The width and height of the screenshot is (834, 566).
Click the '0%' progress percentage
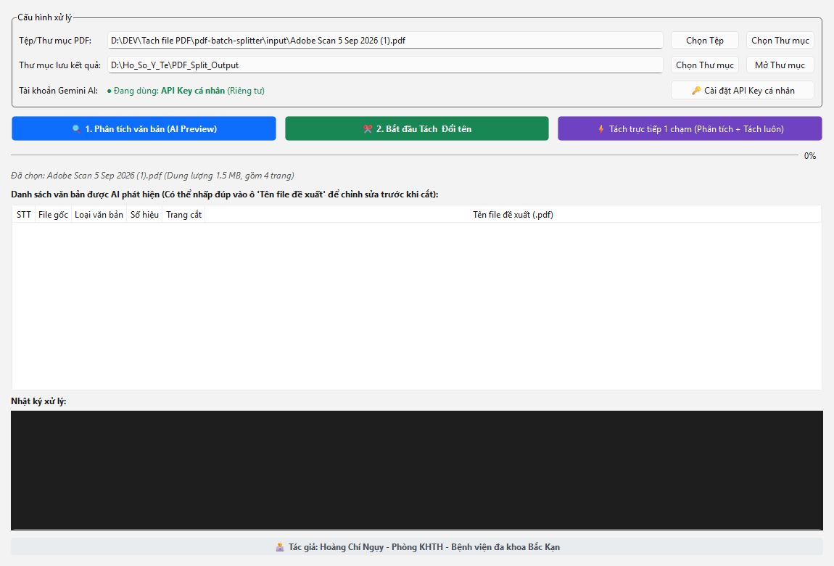pyautogui.click(x=810, y=156)
